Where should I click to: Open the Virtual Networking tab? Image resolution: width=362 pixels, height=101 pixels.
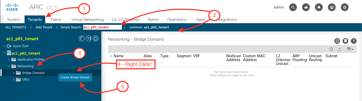[88, 19]
